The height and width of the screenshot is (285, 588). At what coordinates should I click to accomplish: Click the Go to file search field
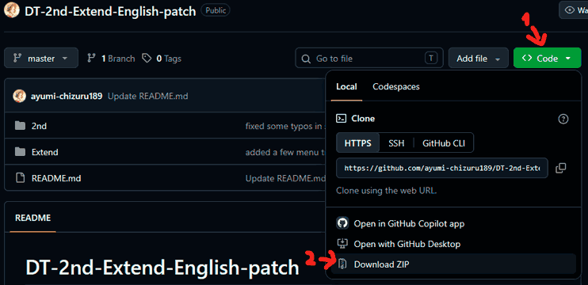pyautogui.click(x=369, y=59)
